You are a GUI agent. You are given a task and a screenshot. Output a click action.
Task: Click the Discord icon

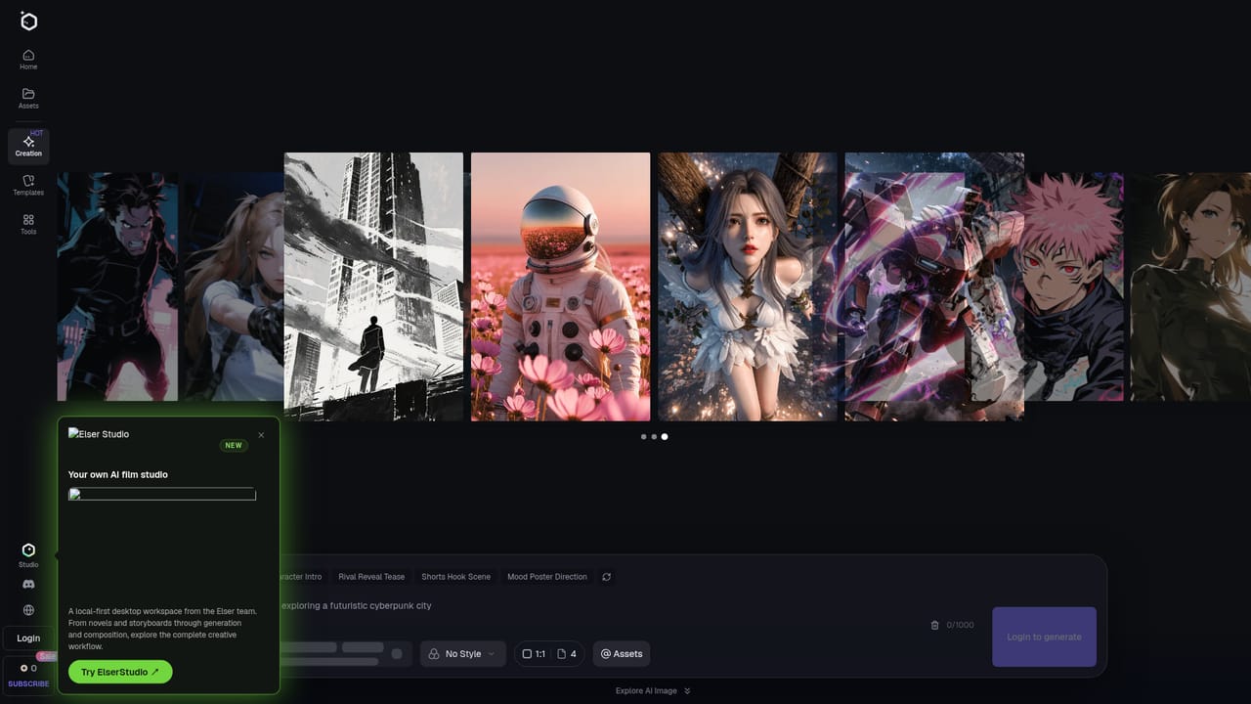pyautogui.click(x=28, y=584)
